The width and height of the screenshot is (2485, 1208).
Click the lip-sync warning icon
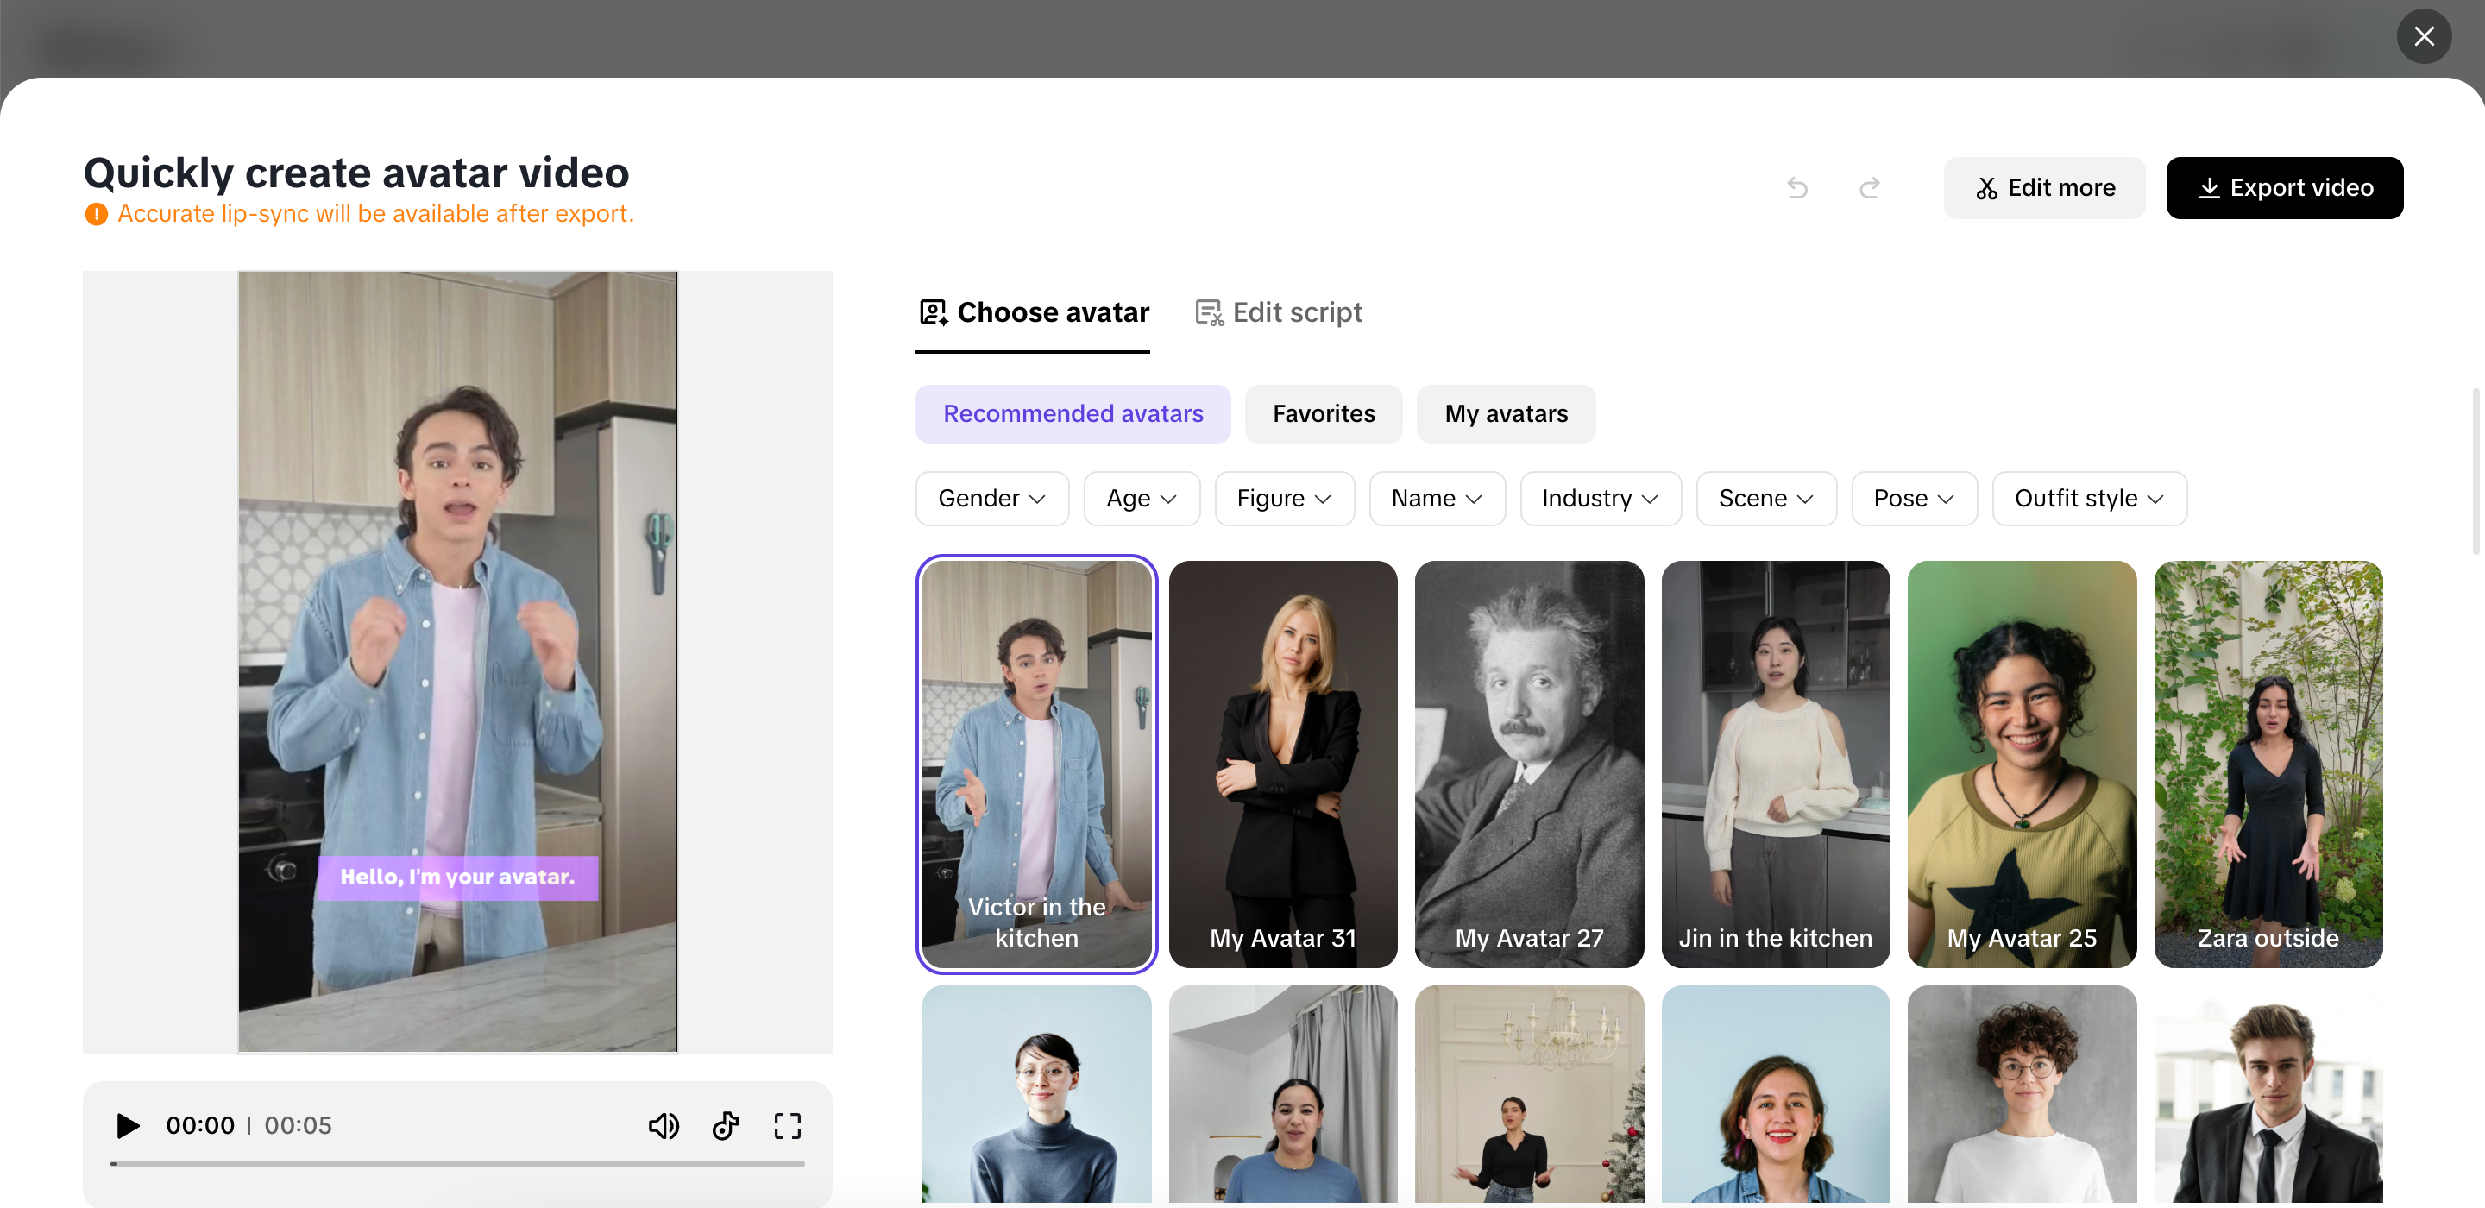click(x=96, y=213)
